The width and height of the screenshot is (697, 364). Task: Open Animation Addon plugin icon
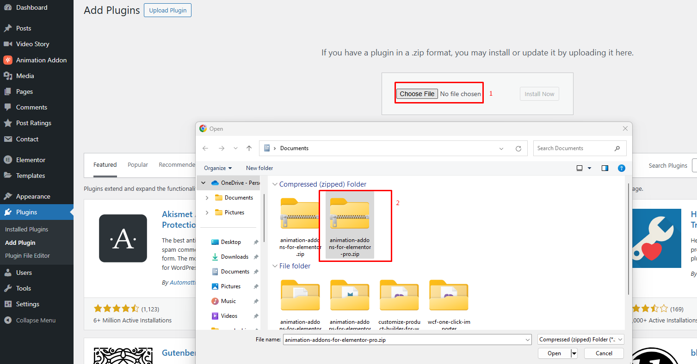point(8,60)
